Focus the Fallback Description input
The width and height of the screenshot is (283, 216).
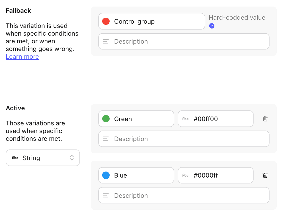click(188, 41)
